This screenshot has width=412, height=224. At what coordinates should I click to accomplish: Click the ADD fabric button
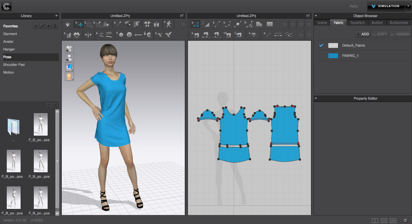[363, 34]
